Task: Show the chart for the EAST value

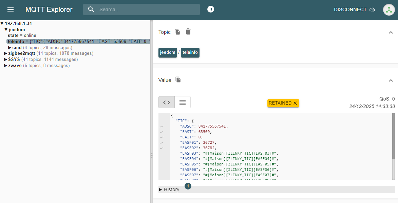Action: tap(162, 132)
